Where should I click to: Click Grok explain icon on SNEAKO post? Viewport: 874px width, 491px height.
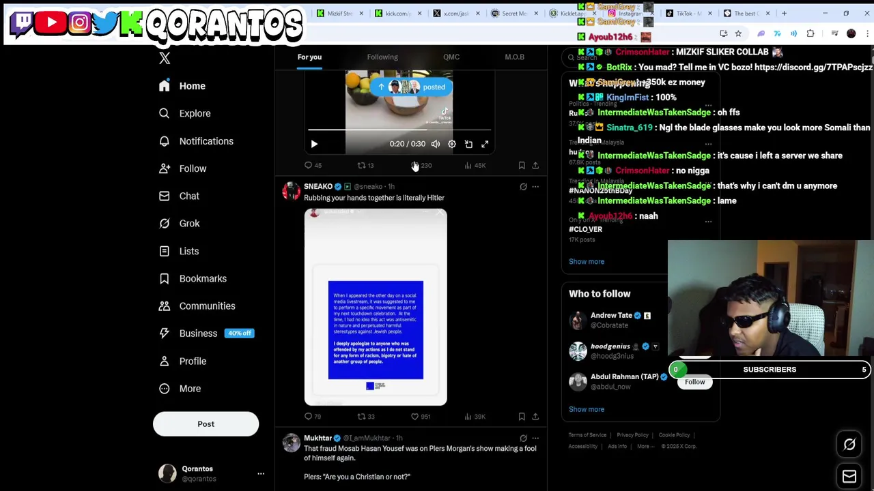pos(523,187)
